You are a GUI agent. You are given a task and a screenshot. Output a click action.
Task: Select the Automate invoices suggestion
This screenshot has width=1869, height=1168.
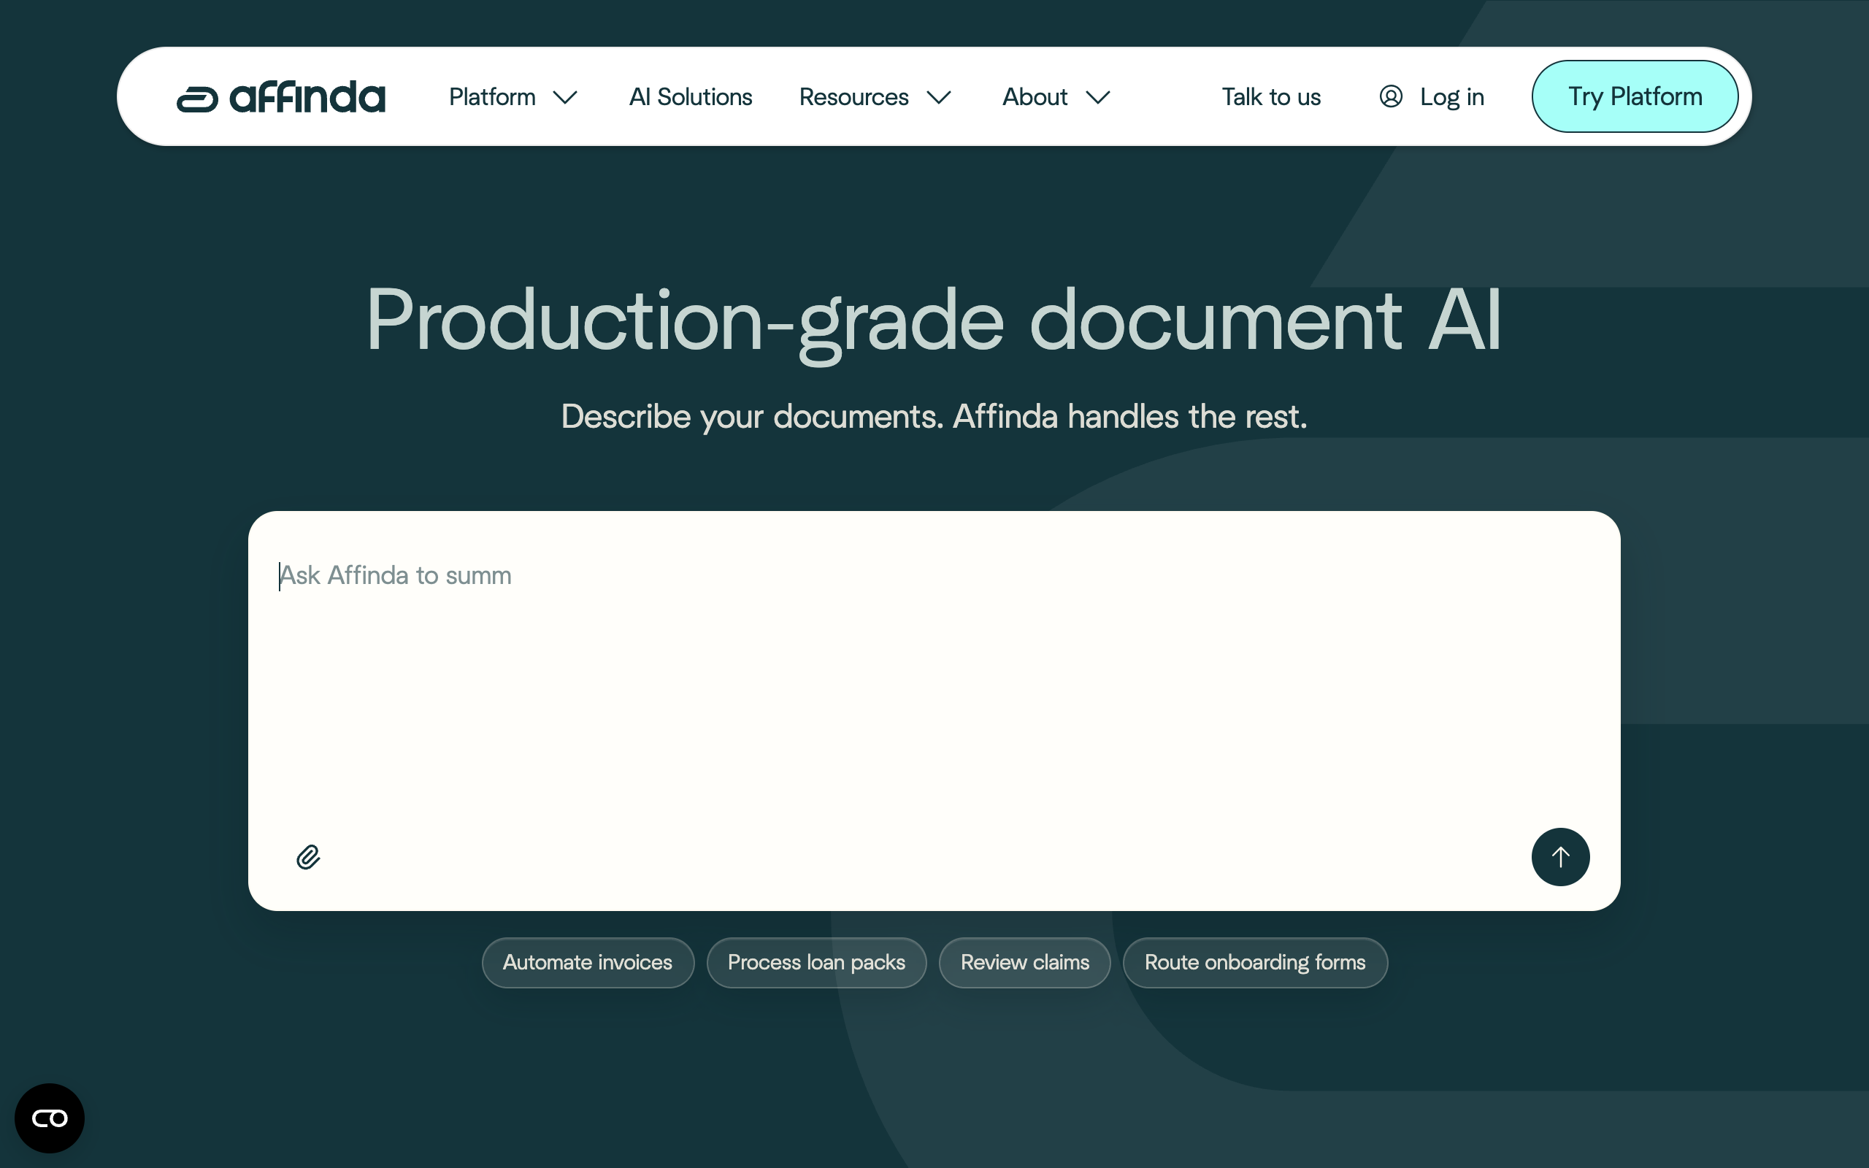[588, 963]
